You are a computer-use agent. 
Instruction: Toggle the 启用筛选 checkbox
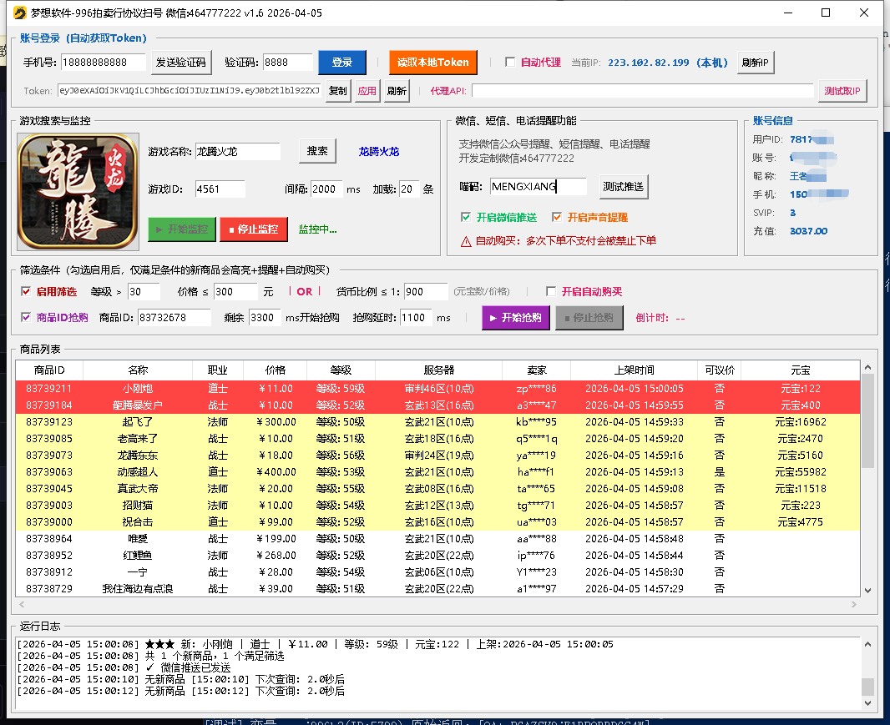(26, 291)
